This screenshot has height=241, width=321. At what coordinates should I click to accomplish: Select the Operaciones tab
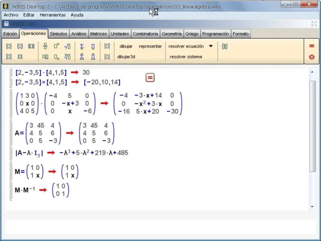click(x=33, y=33)
